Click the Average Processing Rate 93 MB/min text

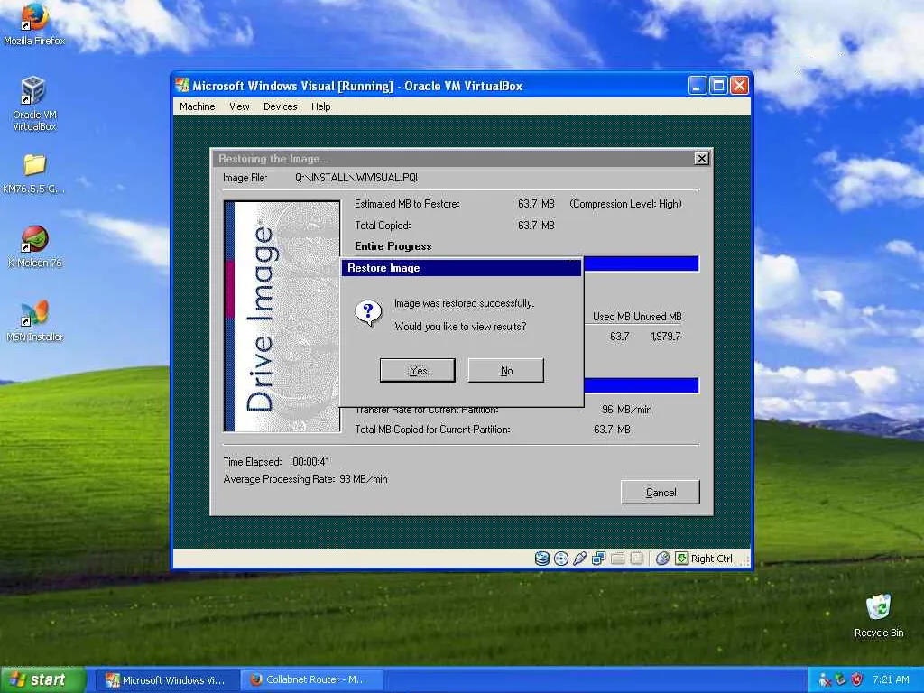tap(305, 479)
